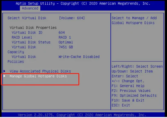Image resolution: width=167 pixels, height=118 pixels.
Task: Click the 7451 GB capacity value
Action: click(66, 47)
